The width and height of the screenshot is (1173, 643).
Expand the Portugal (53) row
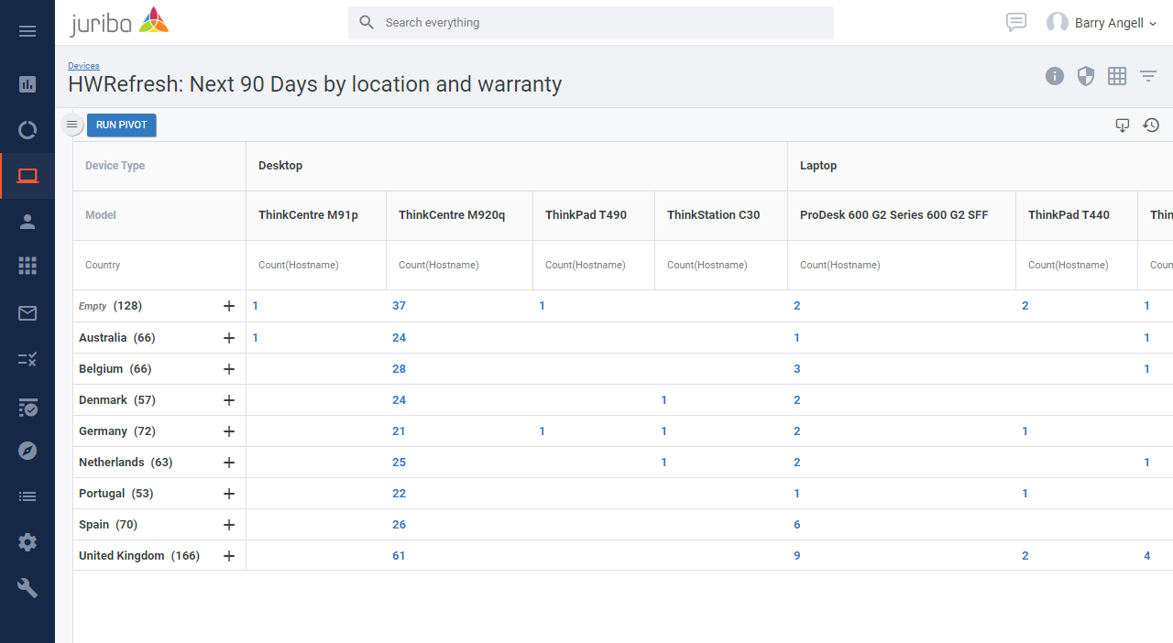click(229, 494)
